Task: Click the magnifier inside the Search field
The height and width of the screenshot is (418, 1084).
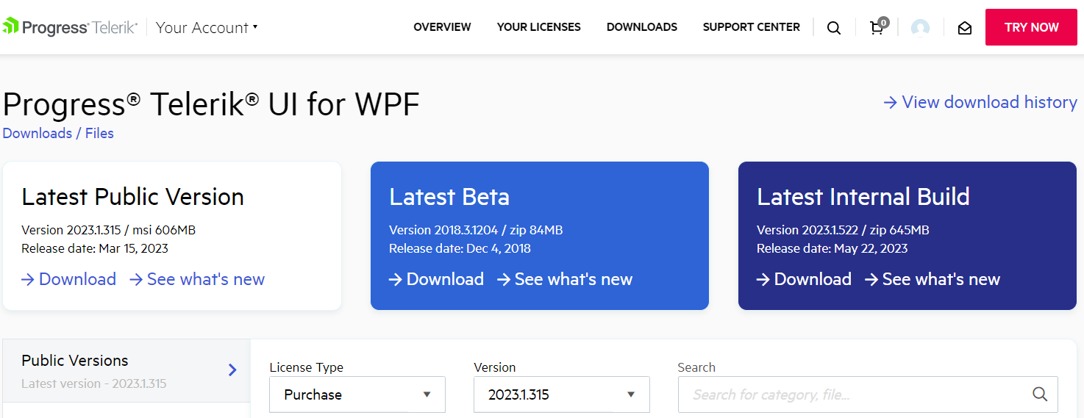Action: click(1040, 394)
